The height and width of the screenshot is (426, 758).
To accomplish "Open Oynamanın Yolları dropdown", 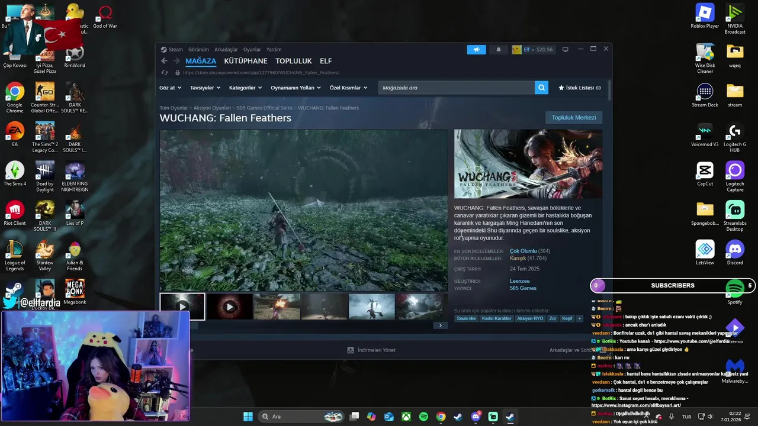I will point(296,88).
